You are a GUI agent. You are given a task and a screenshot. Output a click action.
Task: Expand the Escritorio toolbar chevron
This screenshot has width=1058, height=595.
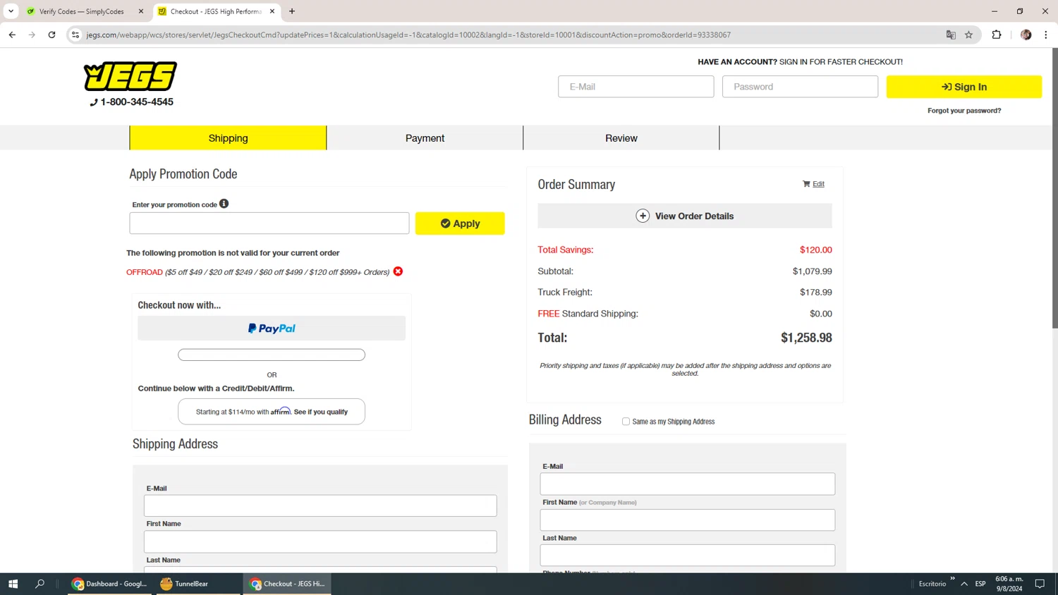click(952, 579)
